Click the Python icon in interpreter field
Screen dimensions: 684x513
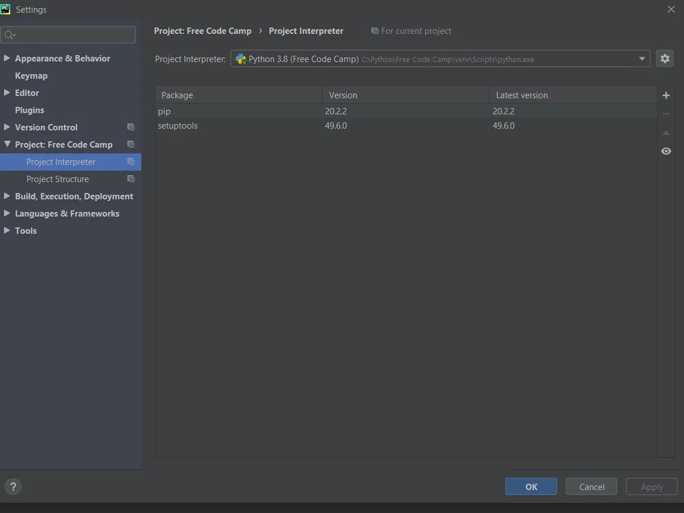click(241, 59)
